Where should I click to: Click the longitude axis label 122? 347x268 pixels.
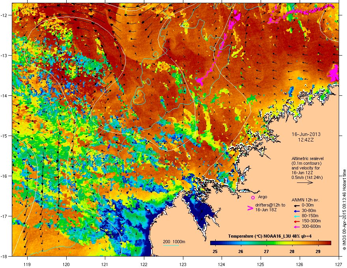[144, 264]
